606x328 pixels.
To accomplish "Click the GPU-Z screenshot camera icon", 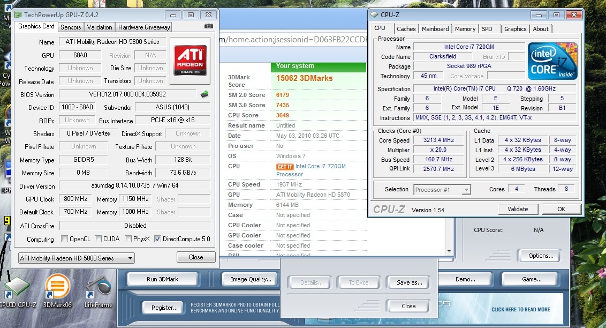I will pos(209,26).
